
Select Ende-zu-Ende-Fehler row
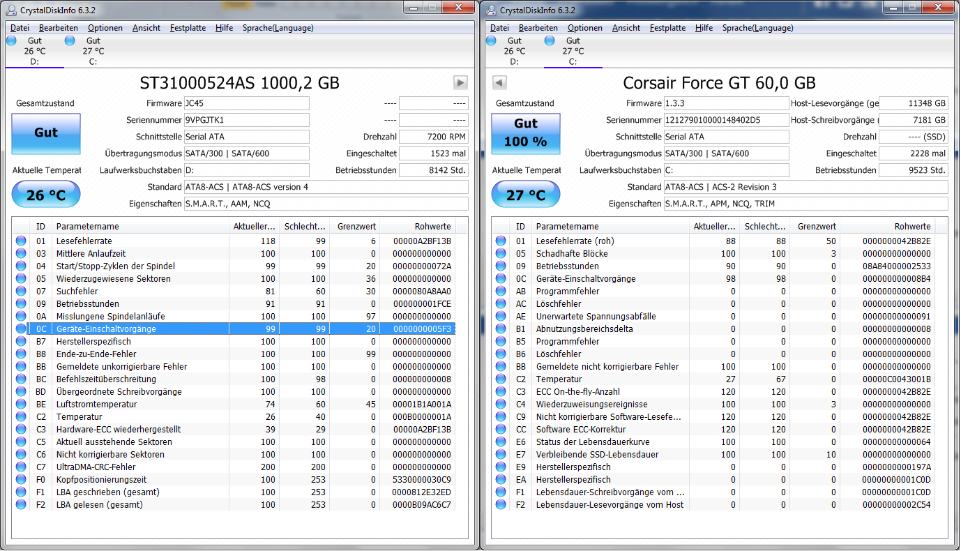pos(234,354)
